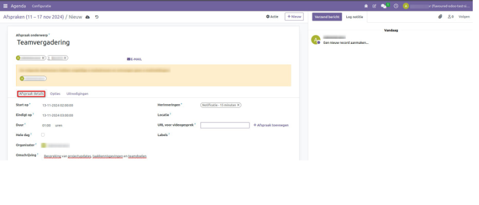Viewport: 479px width, 205px height.
Task: Click the home icon in top bar
Action: click(x=366, y=6)
